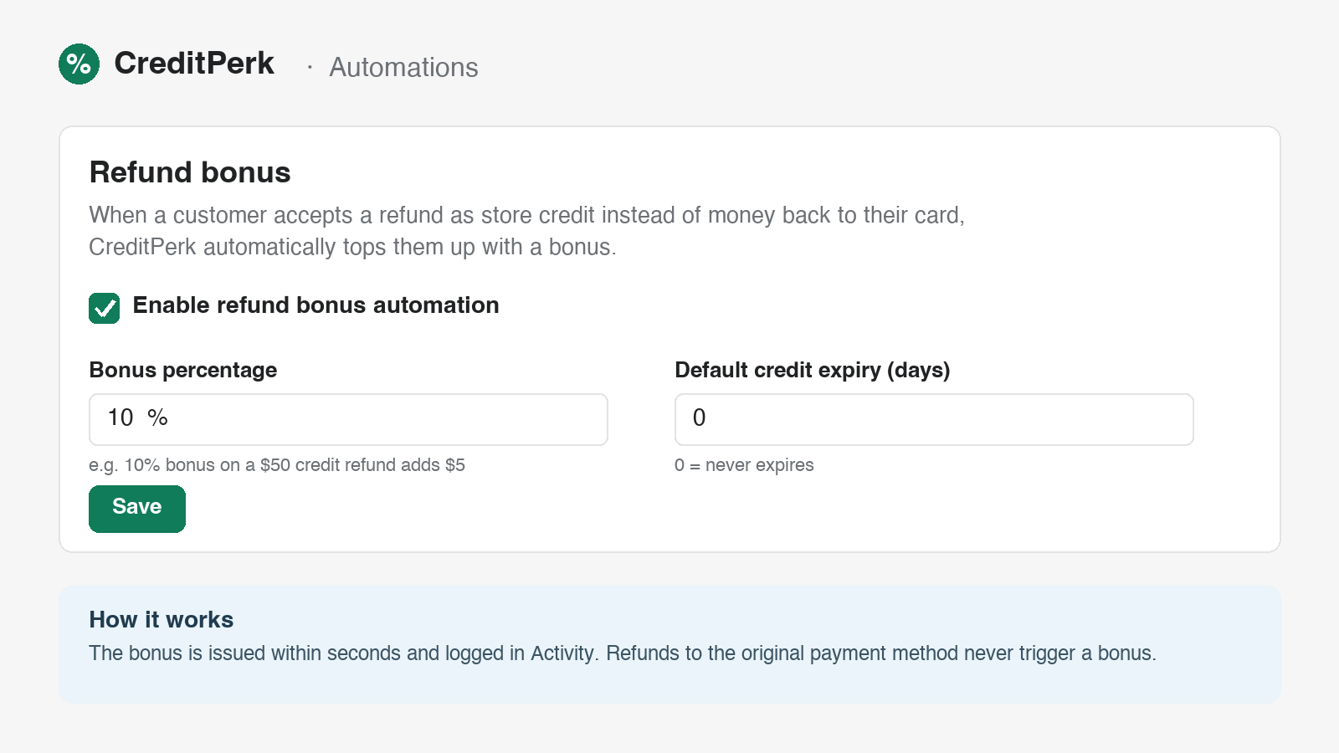The height and width of the screenshot is (753, 1339).
Task: Click the CreditPerk brand name
Action: (194, 64)
